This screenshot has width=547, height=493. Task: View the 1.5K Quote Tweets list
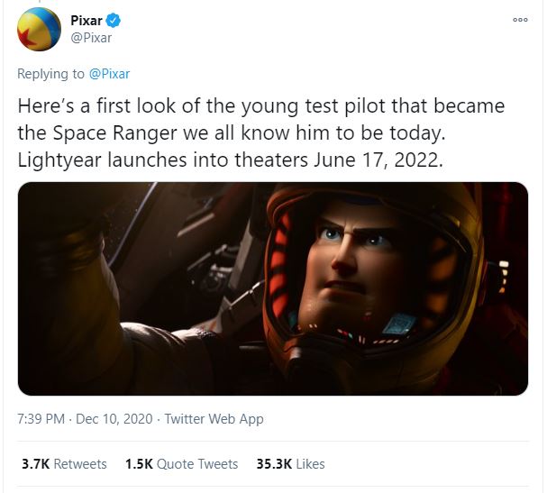(181, 464)
